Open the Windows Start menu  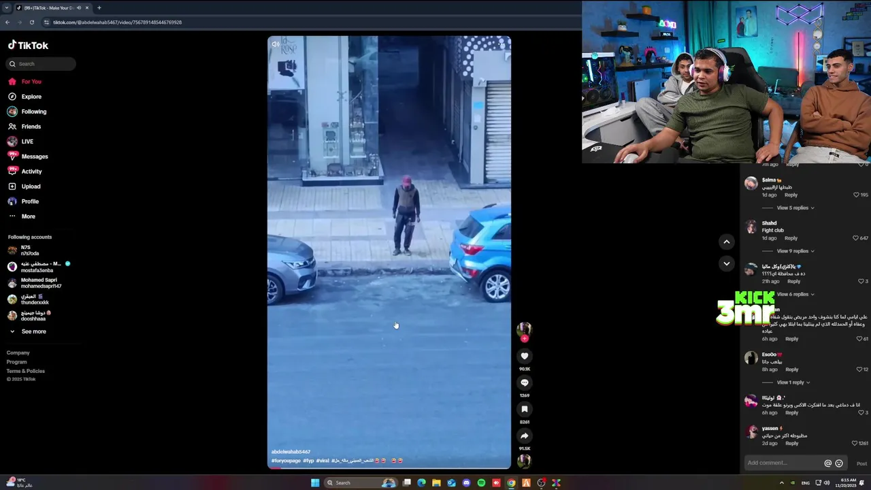click(315, 483)
